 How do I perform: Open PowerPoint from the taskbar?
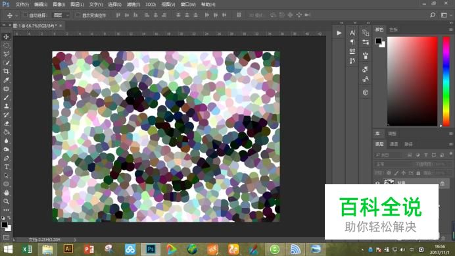(x=89, y=249)
